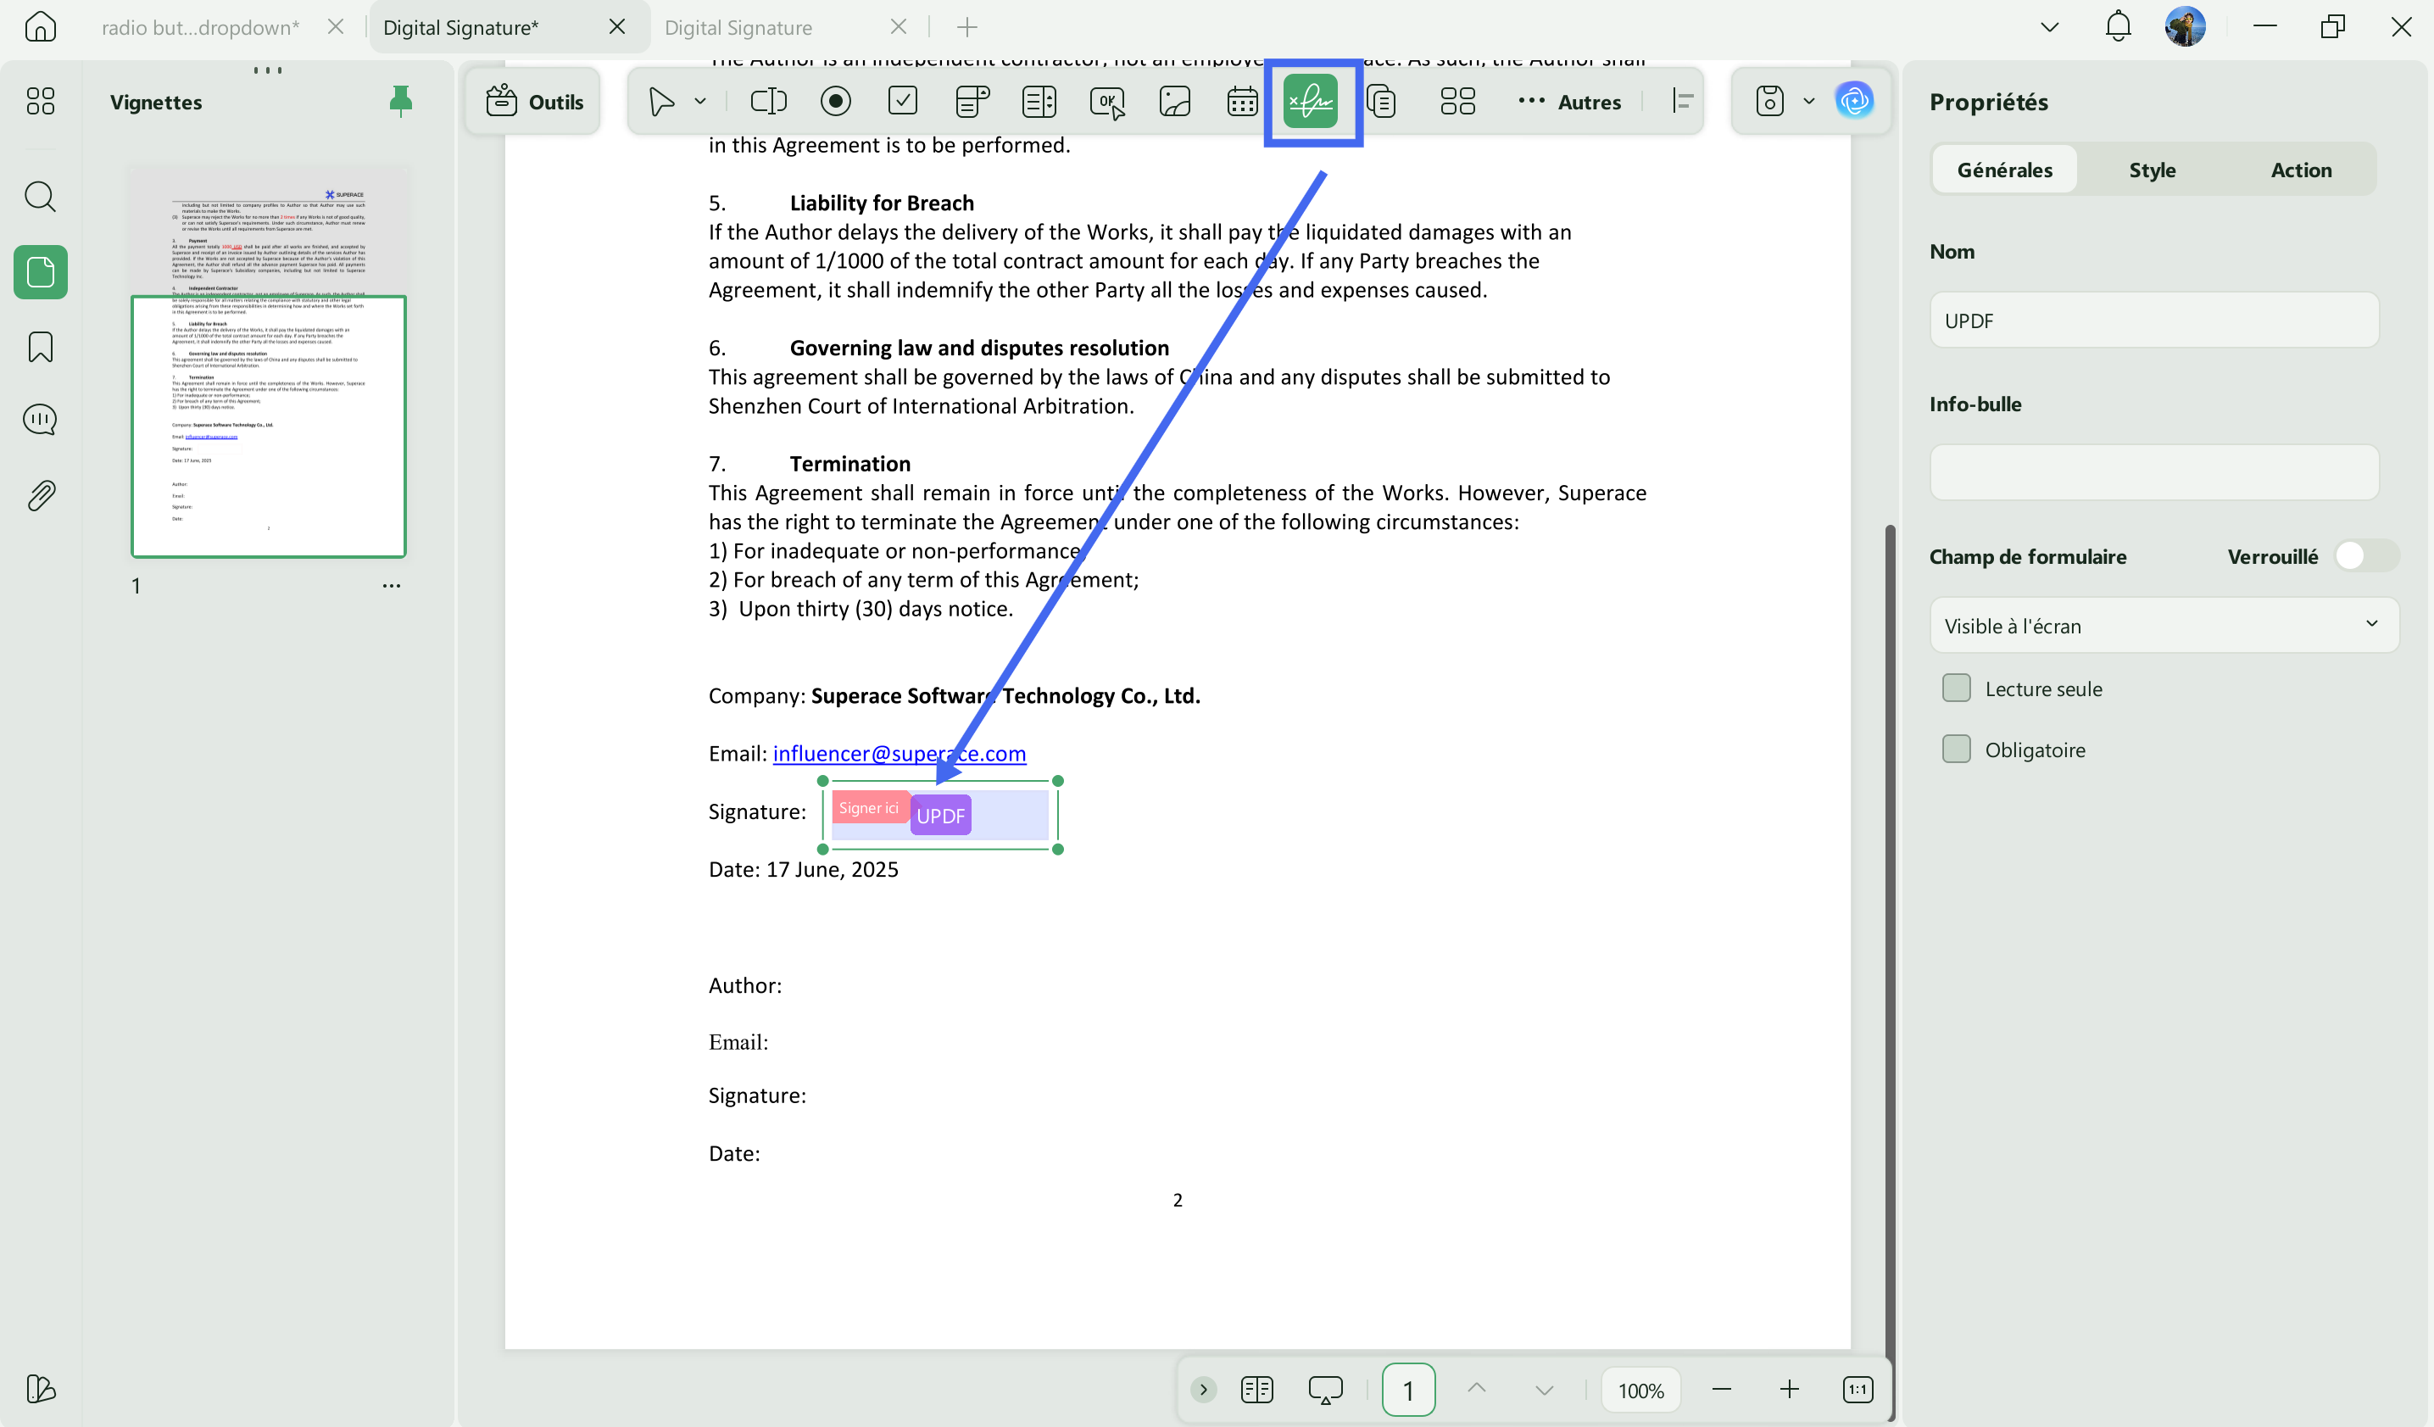The image size is (2434, 1427).
Task: Click the Nom input field
Action: (x=2154, y=320)
